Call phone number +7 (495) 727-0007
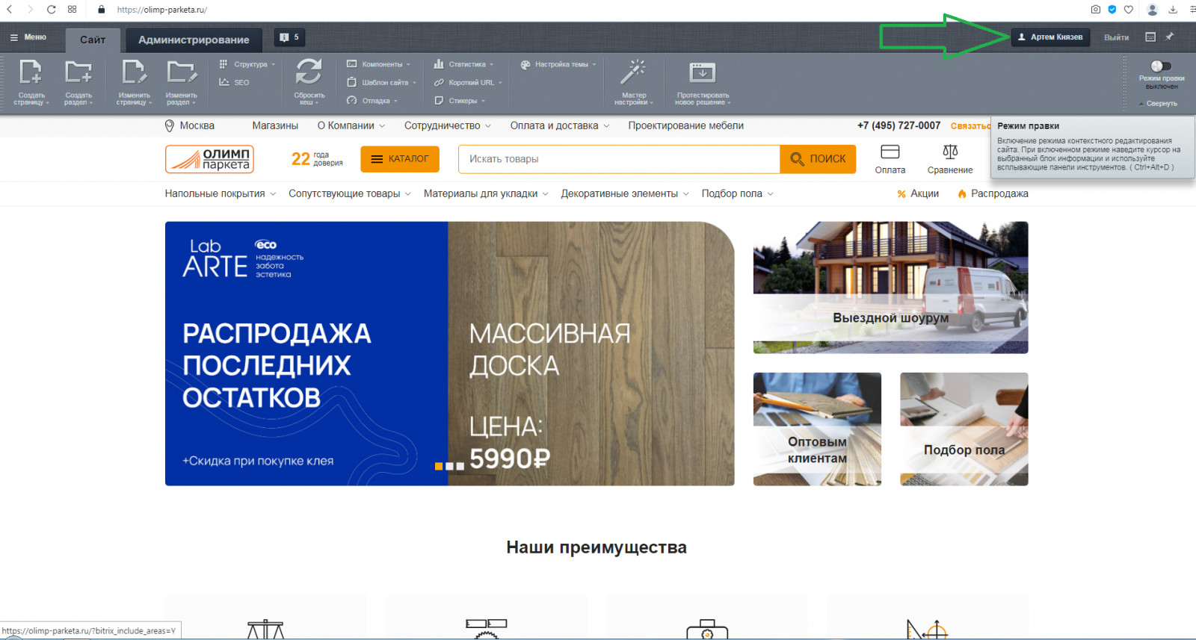 [x=898, y=125]
